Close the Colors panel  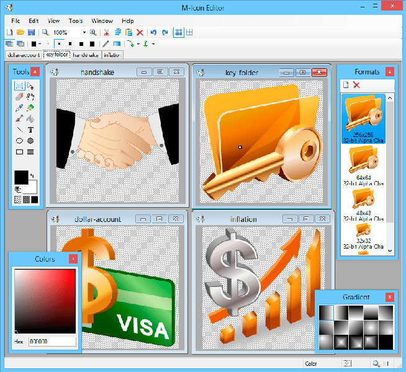pos(73,259)
